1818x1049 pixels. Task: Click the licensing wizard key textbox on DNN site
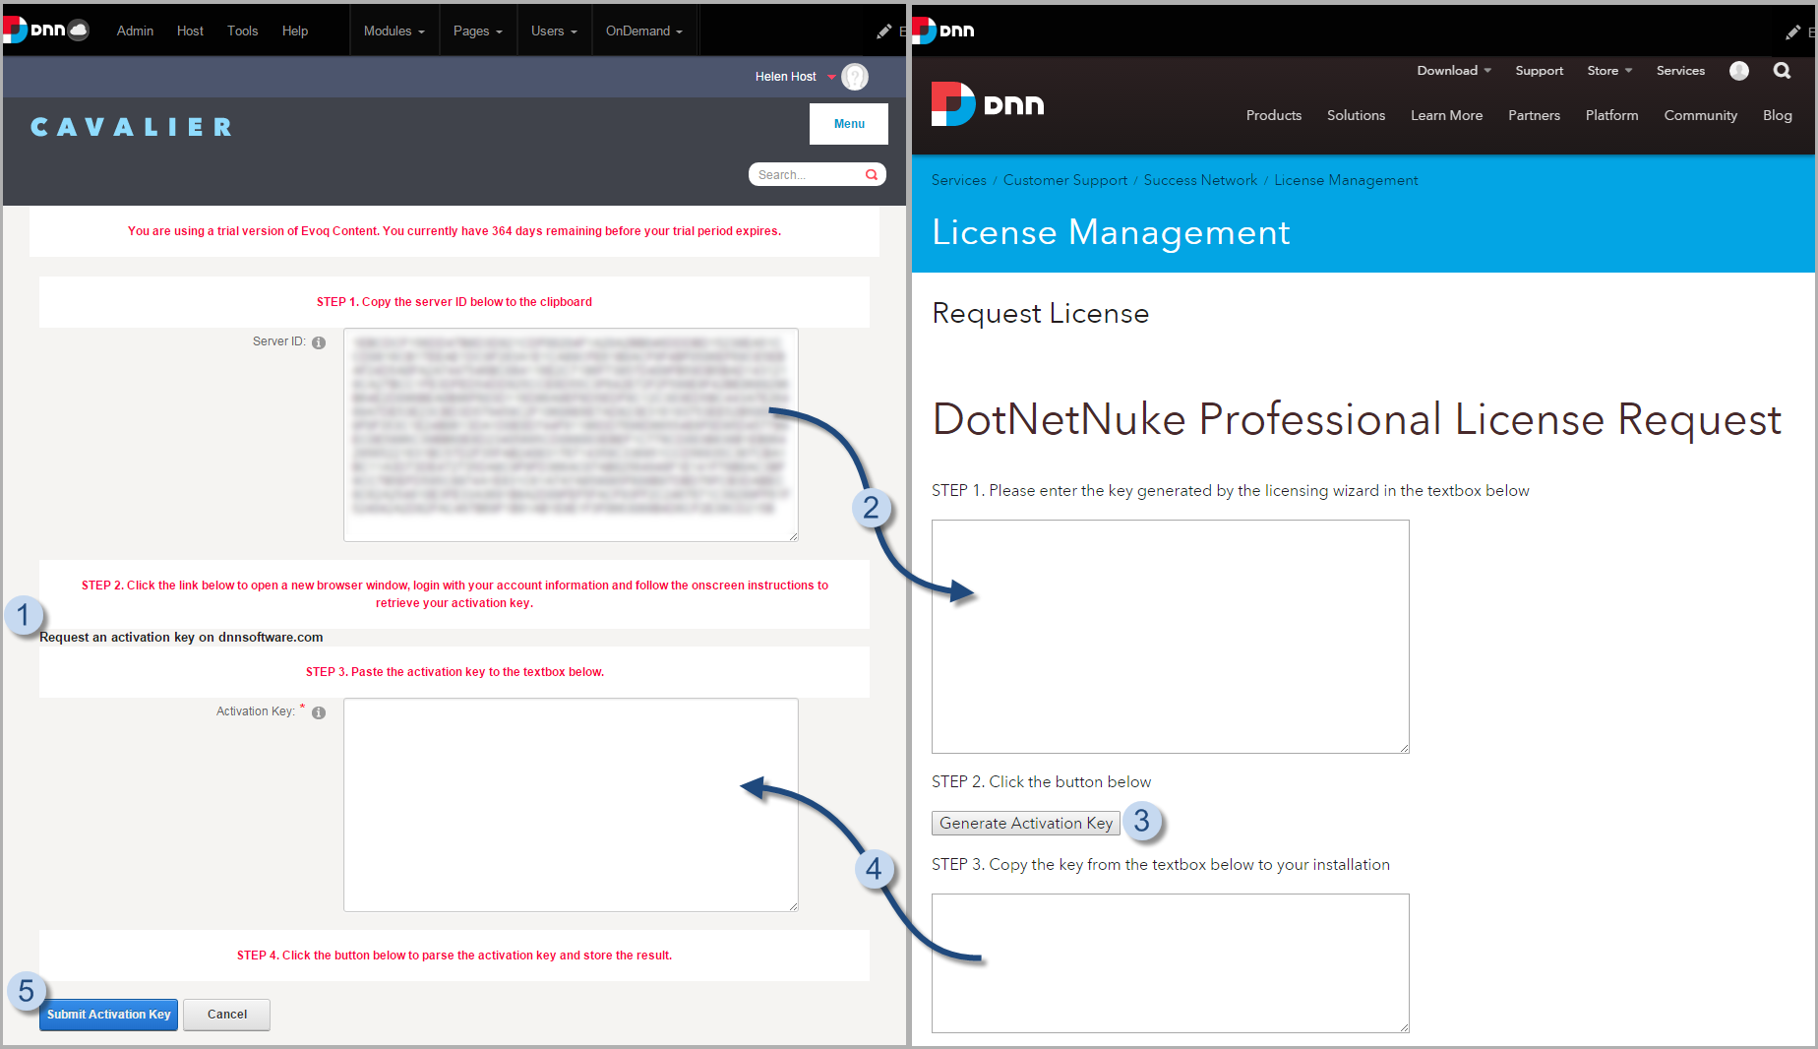click(1171, 637)
